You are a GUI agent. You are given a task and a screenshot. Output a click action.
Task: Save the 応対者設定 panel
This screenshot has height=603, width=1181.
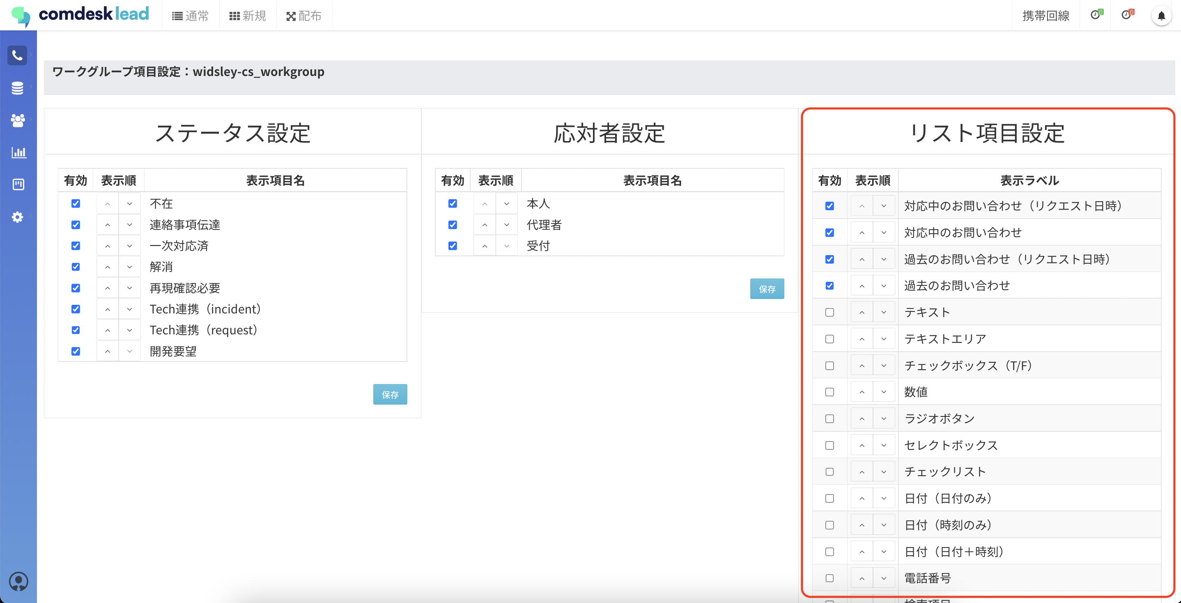[767, 289]
